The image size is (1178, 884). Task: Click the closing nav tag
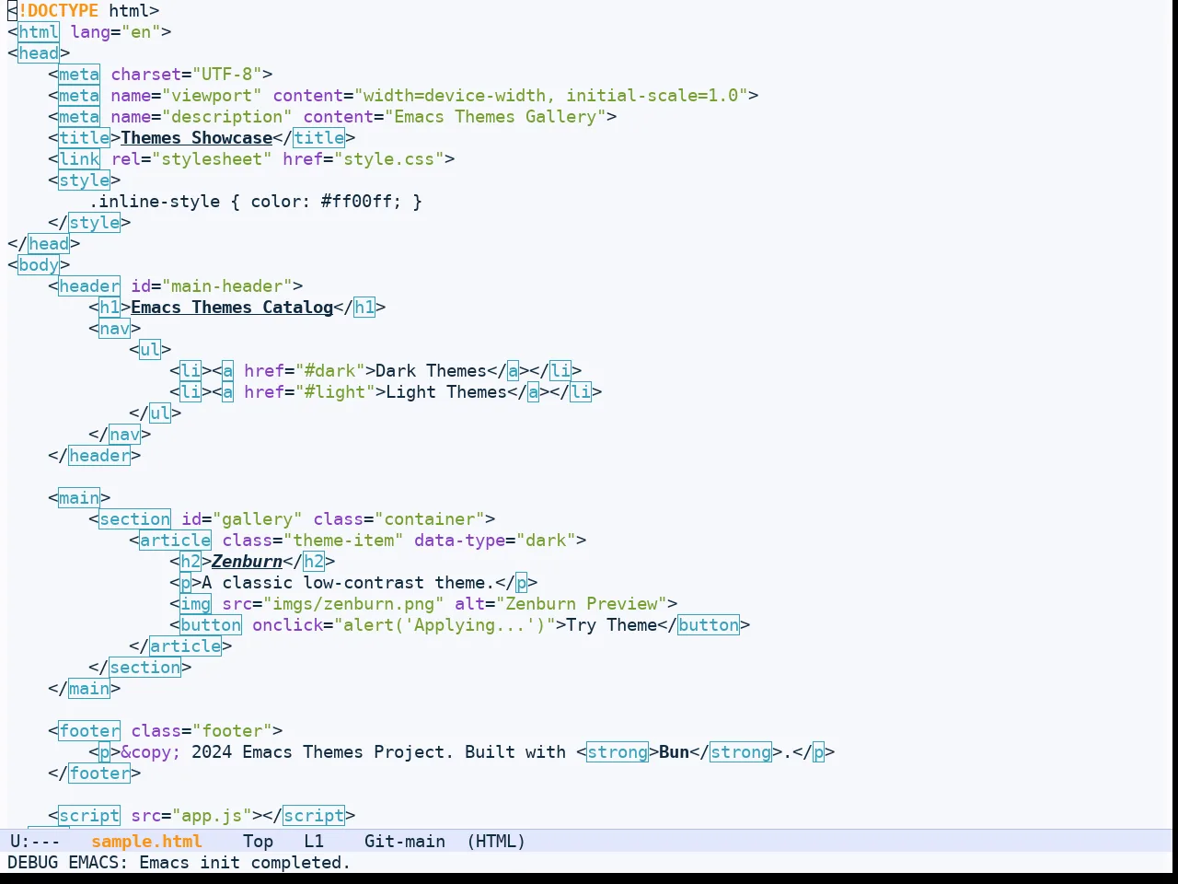120,435
